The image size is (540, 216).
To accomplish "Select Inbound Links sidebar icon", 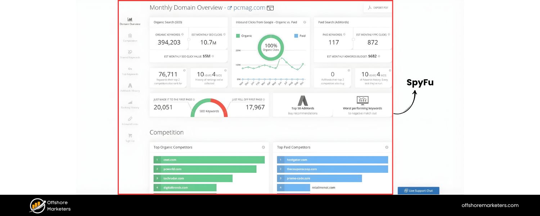I will [x=130, y=121].
